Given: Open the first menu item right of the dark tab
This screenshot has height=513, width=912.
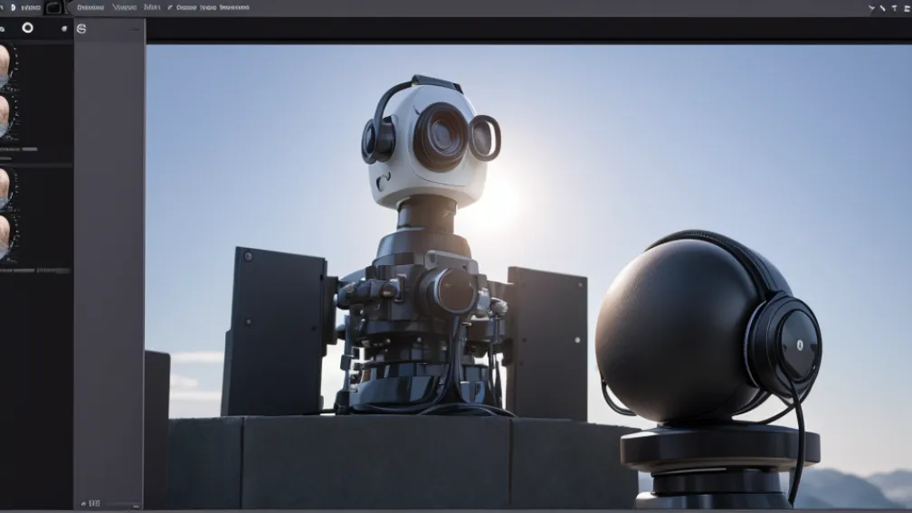Looking at the screenshot, I should (x=90, y=7).
